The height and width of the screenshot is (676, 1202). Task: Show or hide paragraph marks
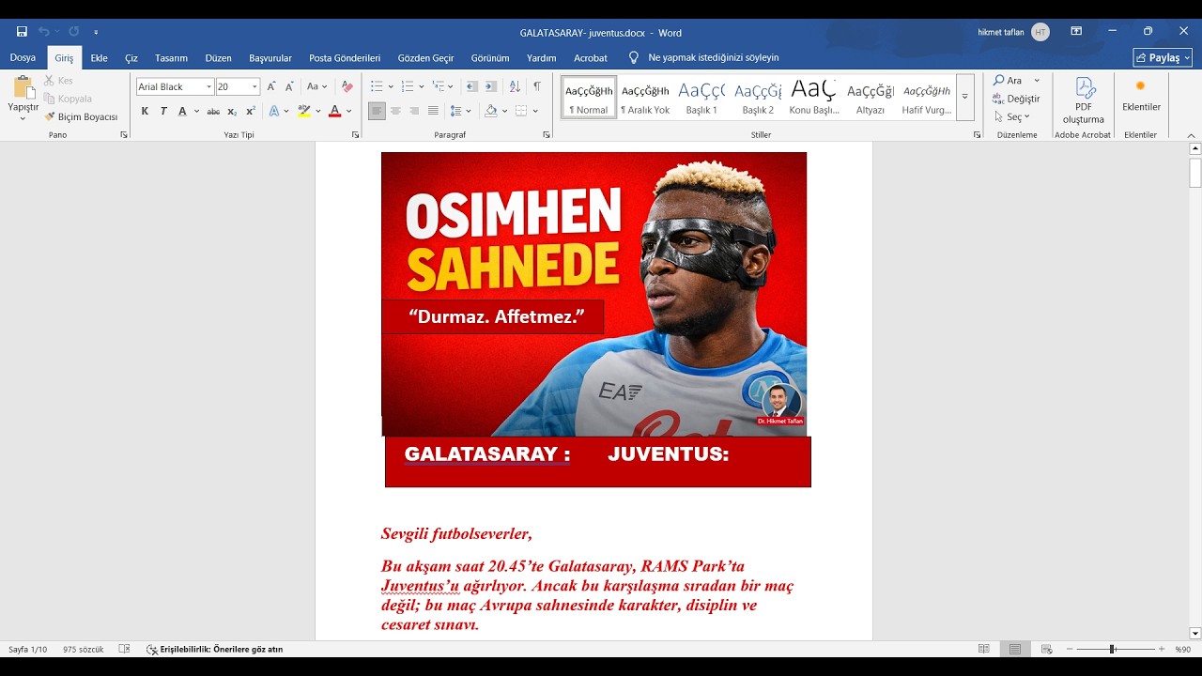point(537,86)
